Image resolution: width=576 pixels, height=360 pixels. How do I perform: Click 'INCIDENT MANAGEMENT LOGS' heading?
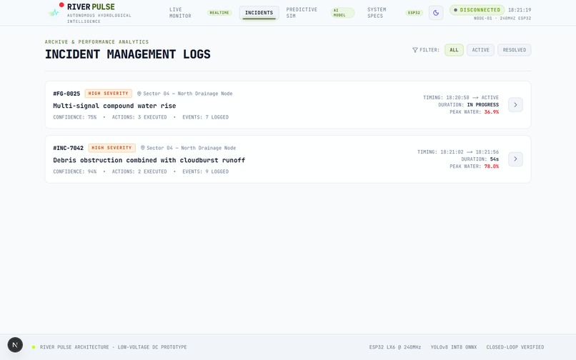tap(127, 54)
